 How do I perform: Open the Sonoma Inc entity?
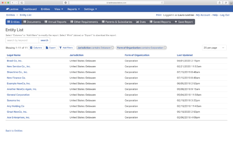[x=13, y=100]
